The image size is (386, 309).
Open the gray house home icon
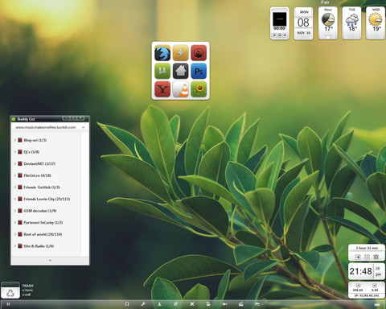pyautogui.click(x=181, y=71)
